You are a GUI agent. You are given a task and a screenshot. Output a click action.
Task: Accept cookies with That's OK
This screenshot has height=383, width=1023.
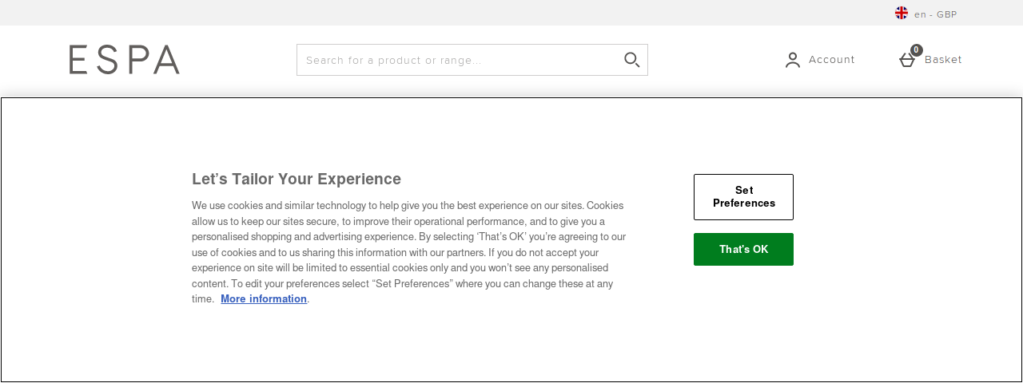743,249
